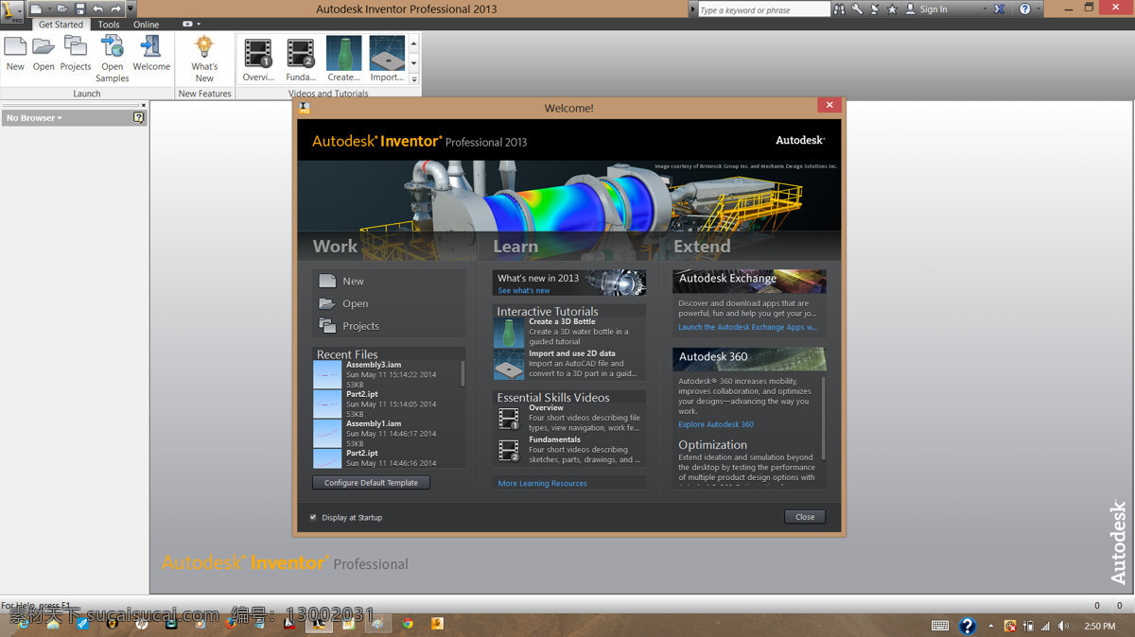Open the Autodesk Exchange X icon
Screen dimensions: 1135x637
coord(998,9)
